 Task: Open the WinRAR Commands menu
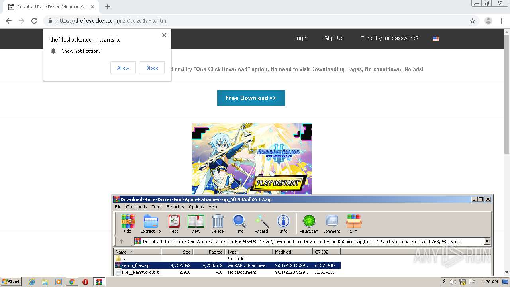(136, 207)
